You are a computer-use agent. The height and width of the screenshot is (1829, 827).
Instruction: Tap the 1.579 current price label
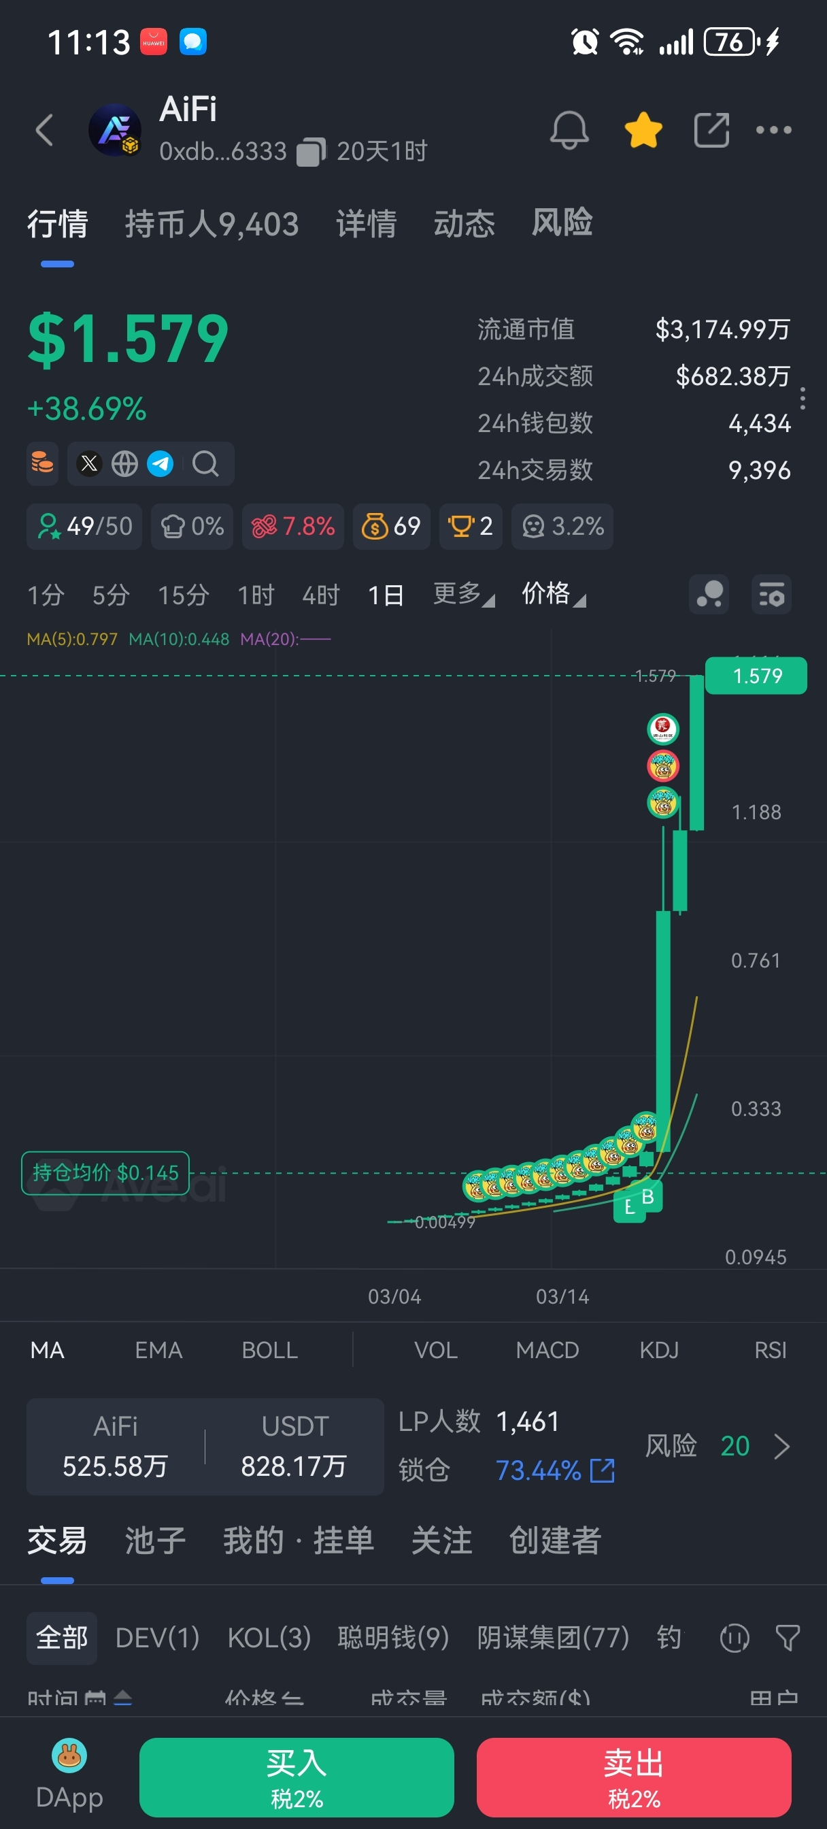[756, 675]
